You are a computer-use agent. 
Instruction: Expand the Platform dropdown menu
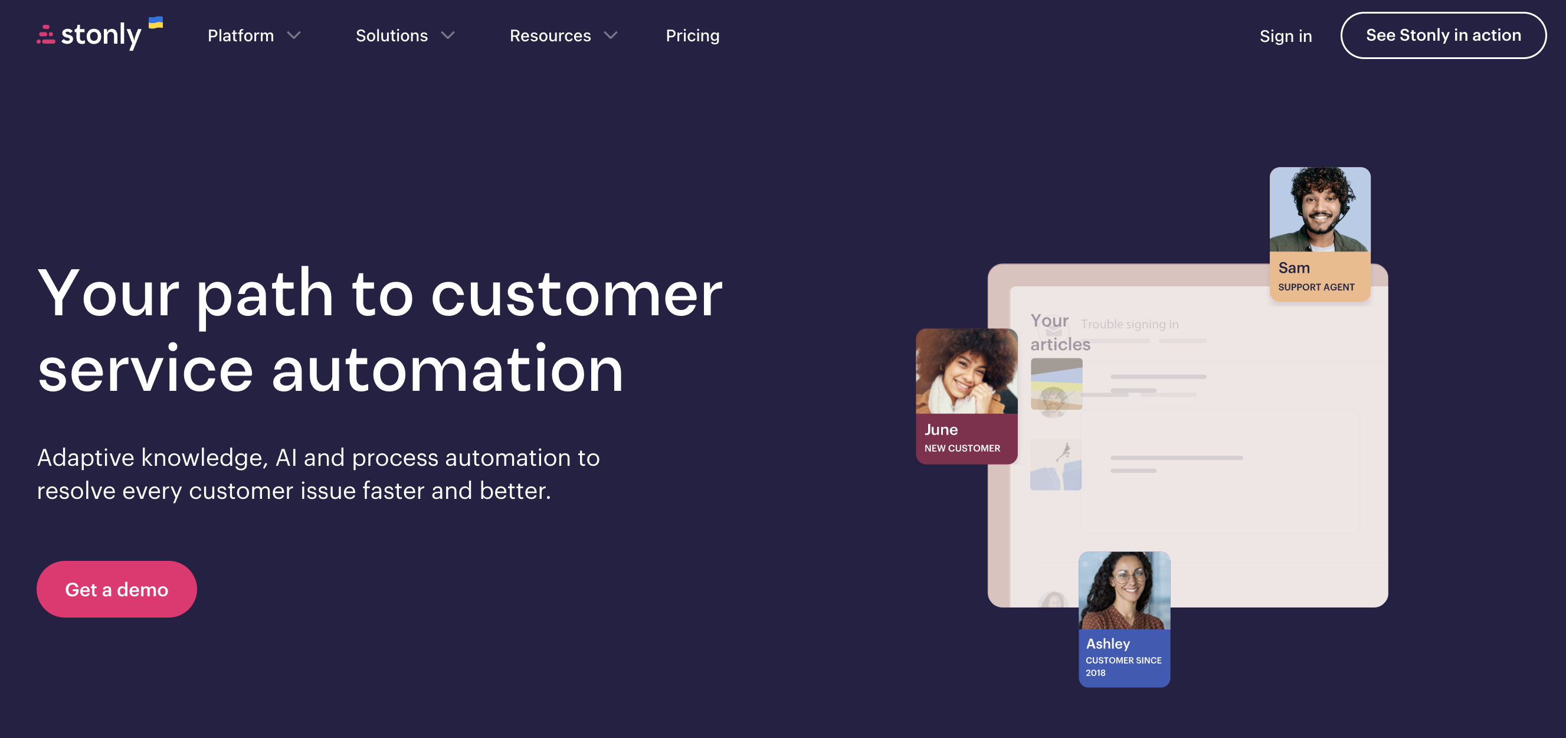pyautogui.click(x=253, y=35)
